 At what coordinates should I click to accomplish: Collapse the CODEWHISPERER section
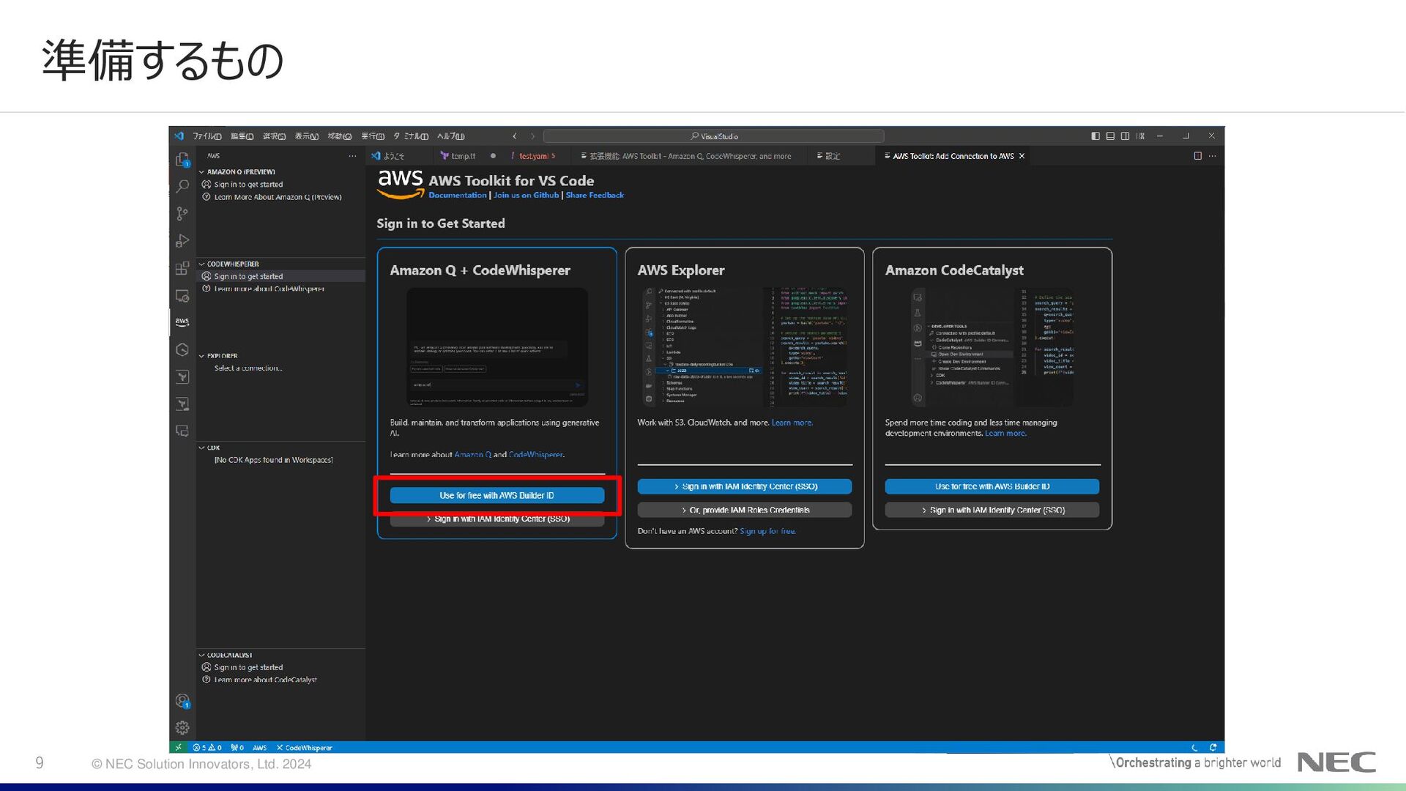tap(201, 264)
